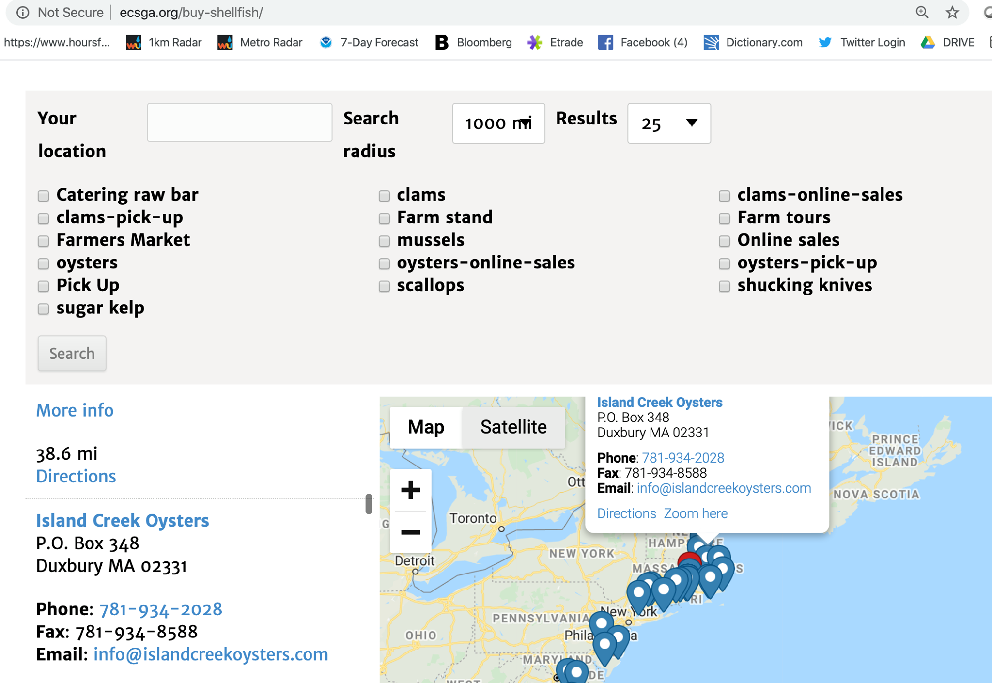Open the 7-Day Forecast bookmark
The width and height of the screenshot is (992, 683).
click(369, 43)
